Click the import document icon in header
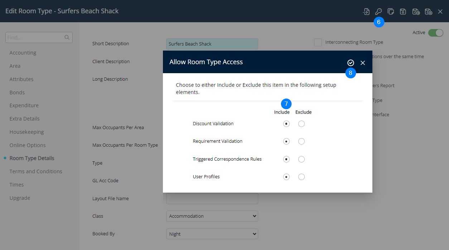Image resolution: width=449 pixels, height=250 pixels. pos(366,11)
